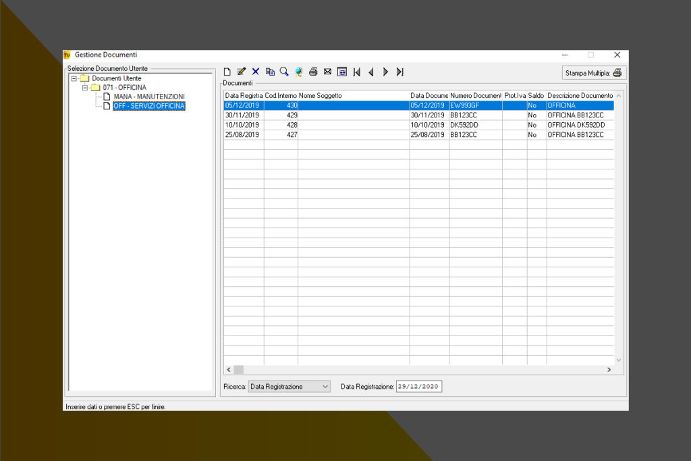Close the Gestione Documenti window
Screen dimensions: 691x461
617,55
